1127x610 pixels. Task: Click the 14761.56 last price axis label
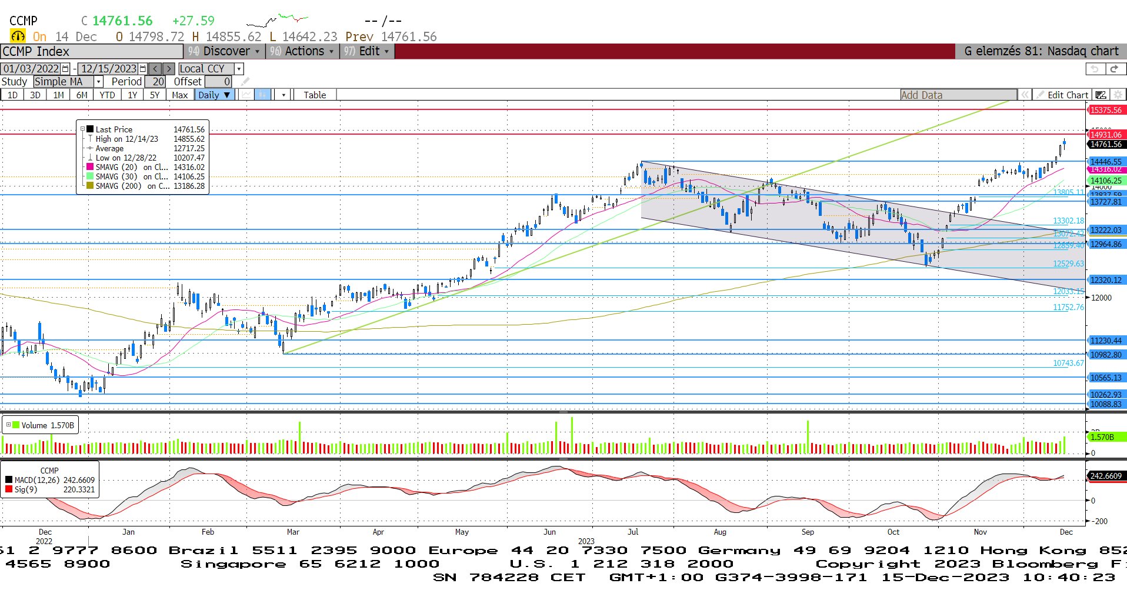pyautogui.click(x=1106, y=144)
